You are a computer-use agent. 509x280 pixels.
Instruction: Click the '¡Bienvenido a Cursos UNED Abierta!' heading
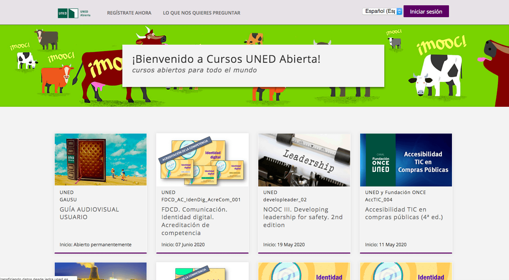pos(226,59)
